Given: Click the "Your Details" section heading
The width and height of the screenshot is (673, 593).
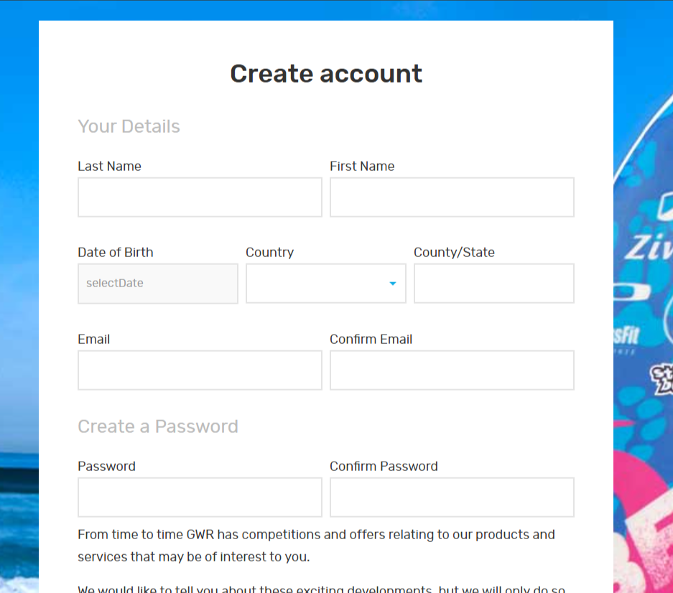Looking at the screenshot, I should coord(129,127).
